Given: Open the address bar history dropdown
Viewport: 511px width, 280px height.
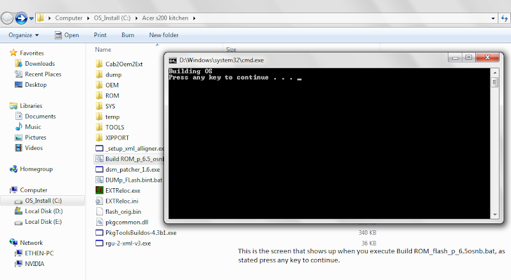Looking at the screenshot, I should (493, 18).
